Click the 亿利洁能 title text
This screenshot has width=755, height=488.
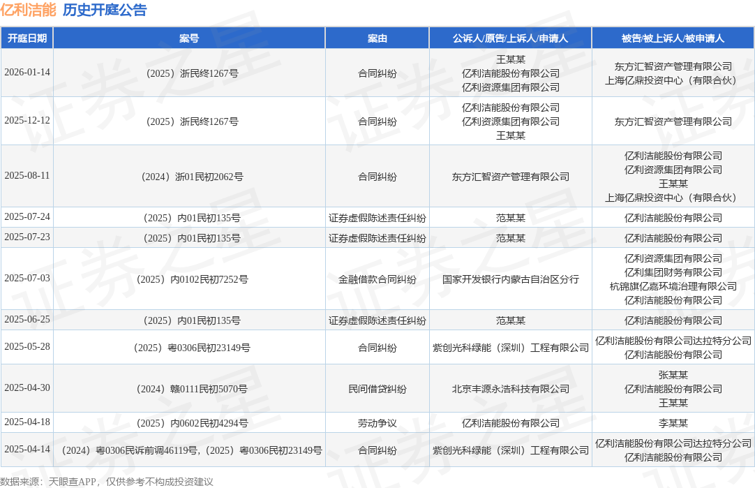[28, 10]
